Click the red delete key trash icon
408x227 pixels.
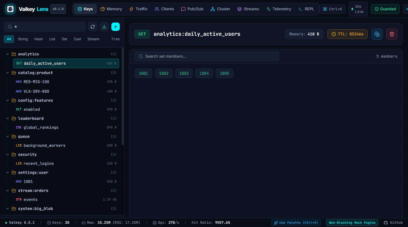click(x=392, y=34)
